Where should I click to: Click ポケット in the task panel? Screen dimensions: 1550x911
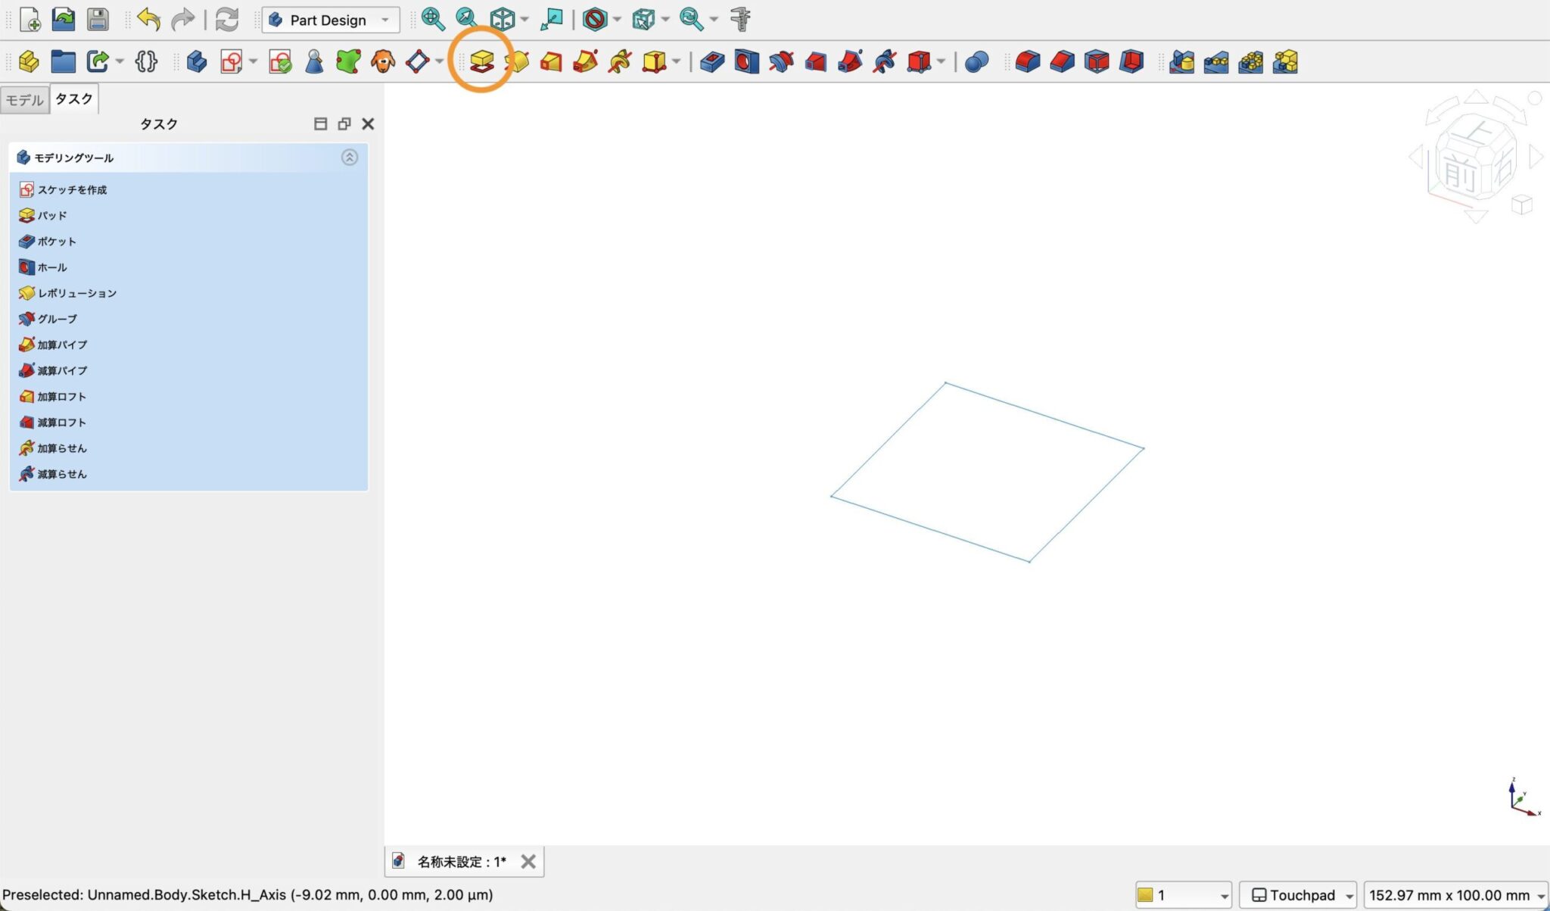[47, 241]
